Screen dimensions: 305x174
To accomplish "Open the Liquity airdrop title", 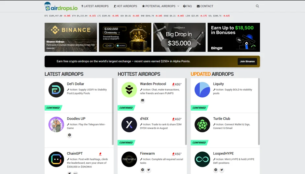I will pyautogui.click(x=218, y=84).
